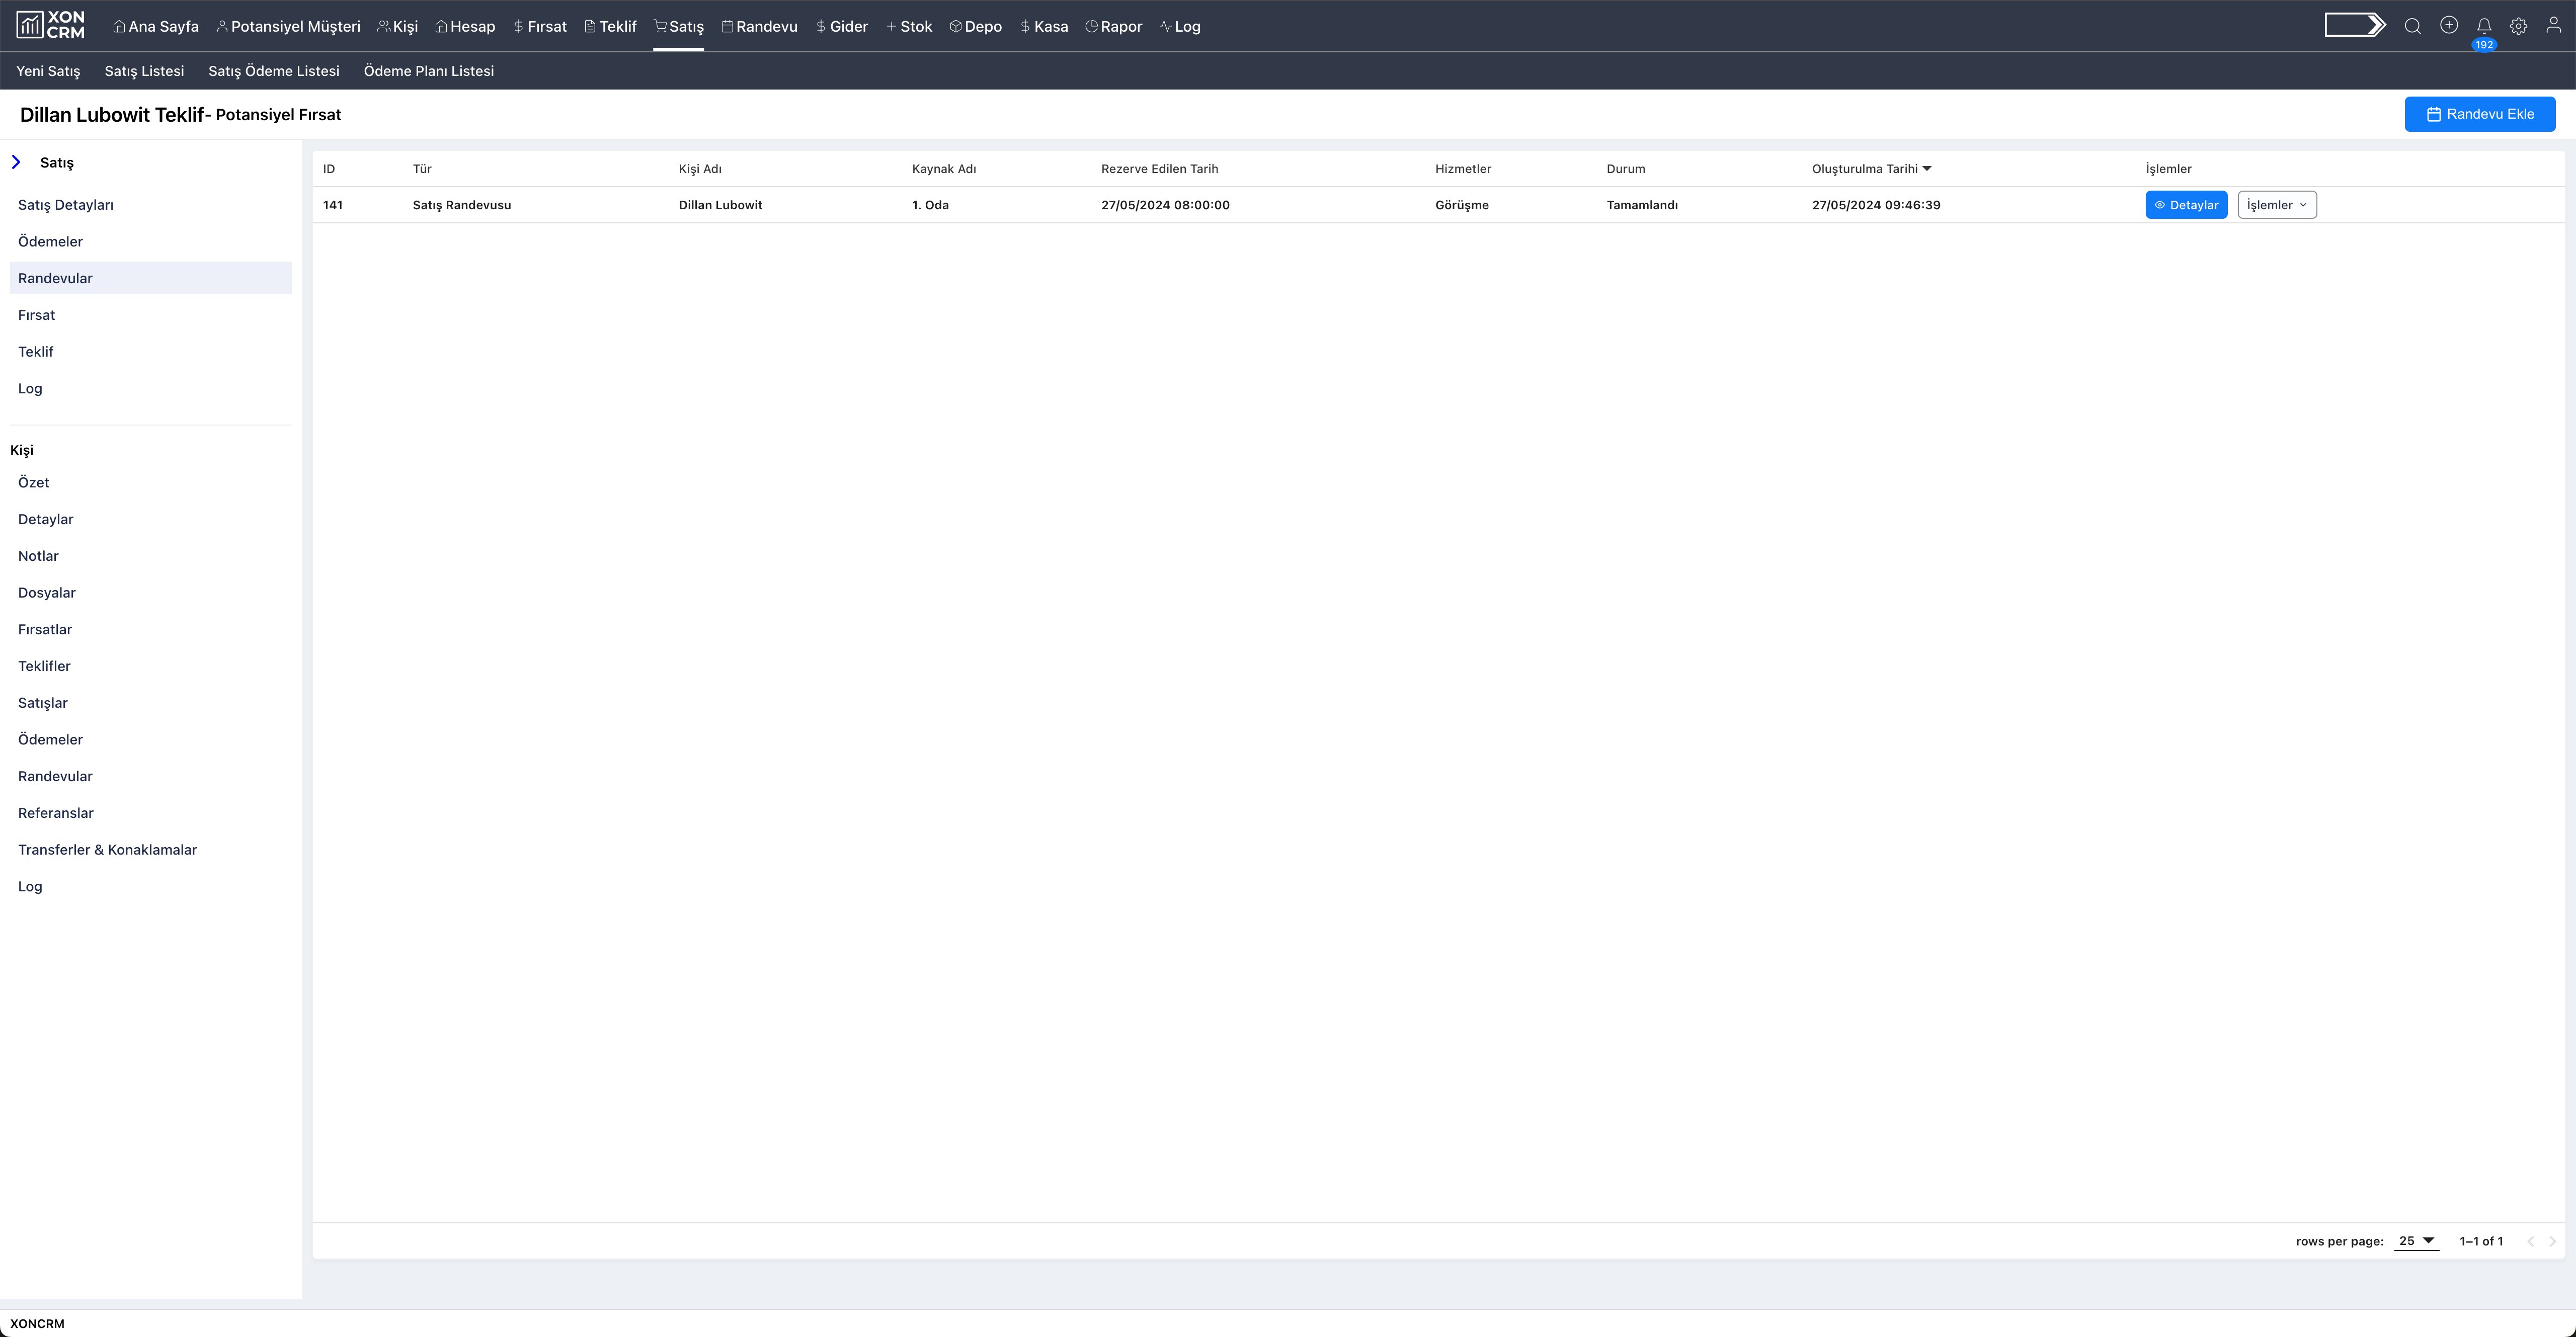Open Transferler & Konaklamalar
2576x1337 pixels.
click(107, 850)
